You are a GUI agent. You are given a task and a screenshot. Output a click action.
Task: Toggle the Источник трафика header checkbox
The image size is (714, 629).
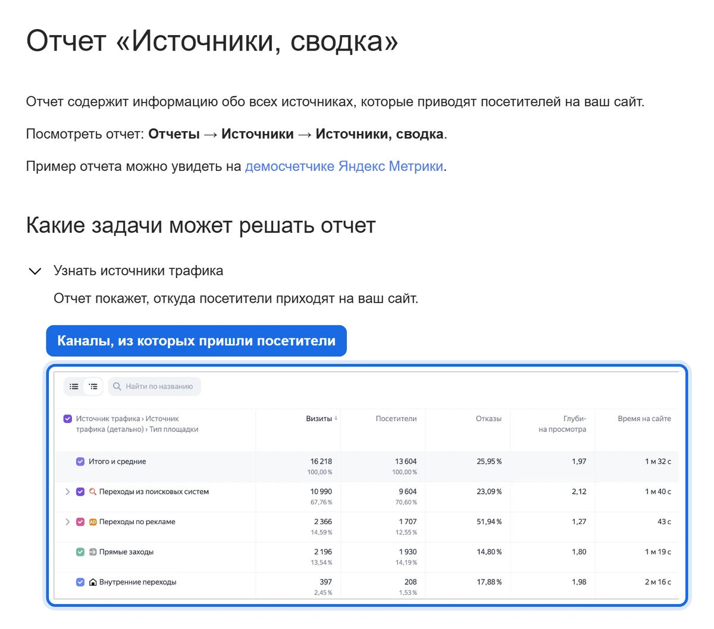(68, 419)
